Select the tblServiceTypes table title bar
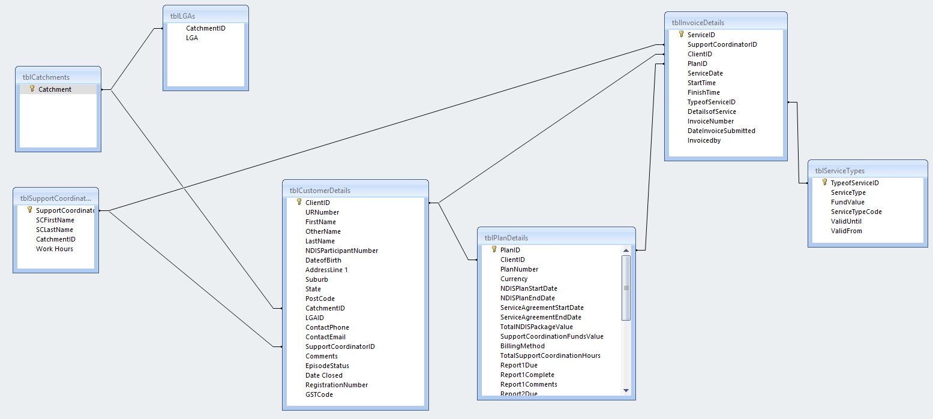933x419 pixels. [x=868, y=170]
